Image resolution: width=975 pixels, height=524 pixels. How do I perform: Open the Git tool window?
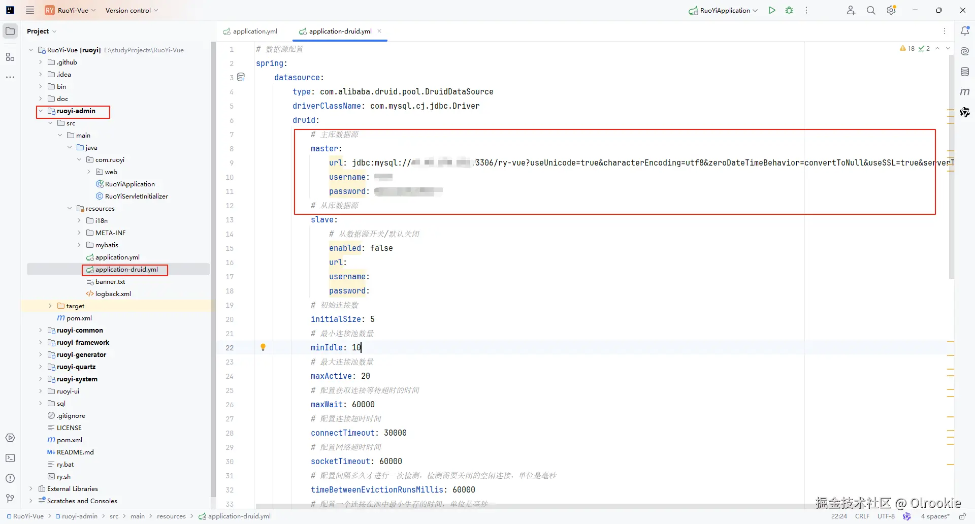[x=10, y=499]
